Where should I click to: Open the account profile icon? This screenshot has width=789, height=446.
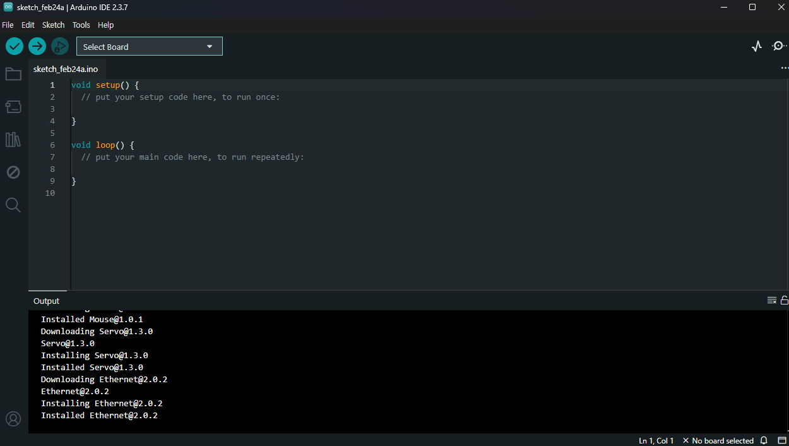pos(13,419)
